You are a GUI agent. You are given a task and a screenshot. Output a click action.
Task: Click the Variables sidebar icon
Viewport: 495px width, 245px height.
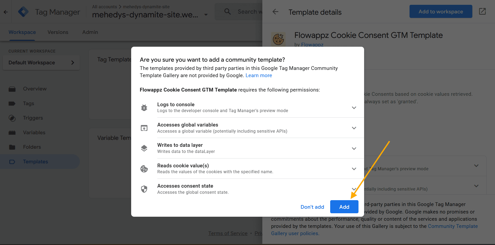coord(12,133)
